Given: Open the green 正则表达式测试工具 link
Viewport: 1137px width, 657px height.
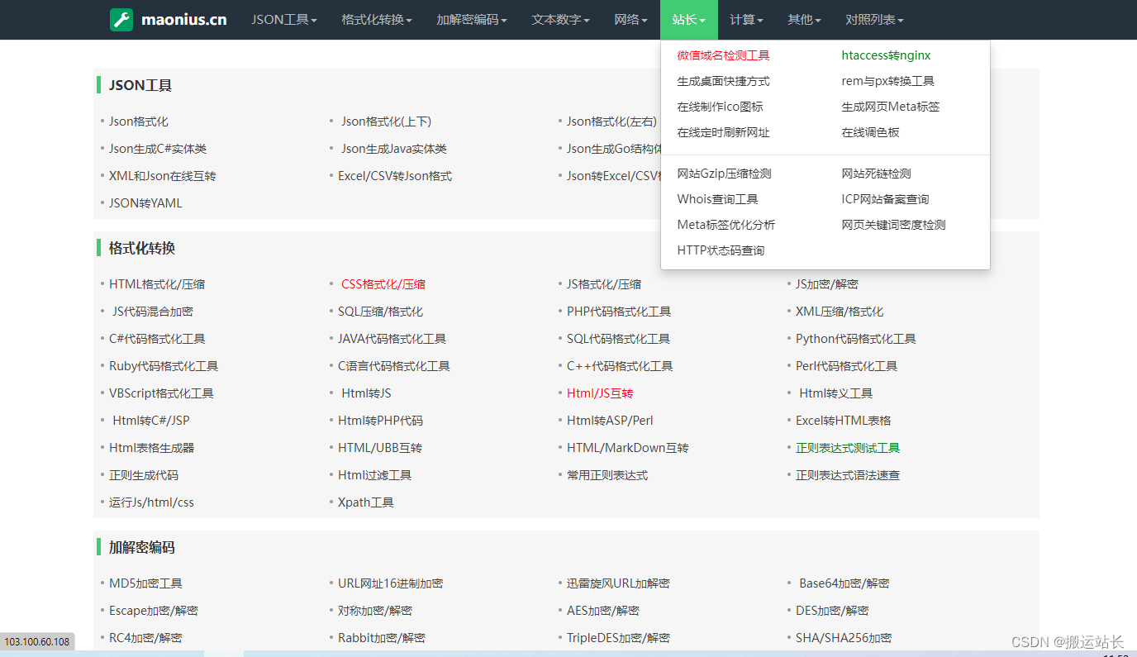Looking at the screenshot, I should 848,448.
